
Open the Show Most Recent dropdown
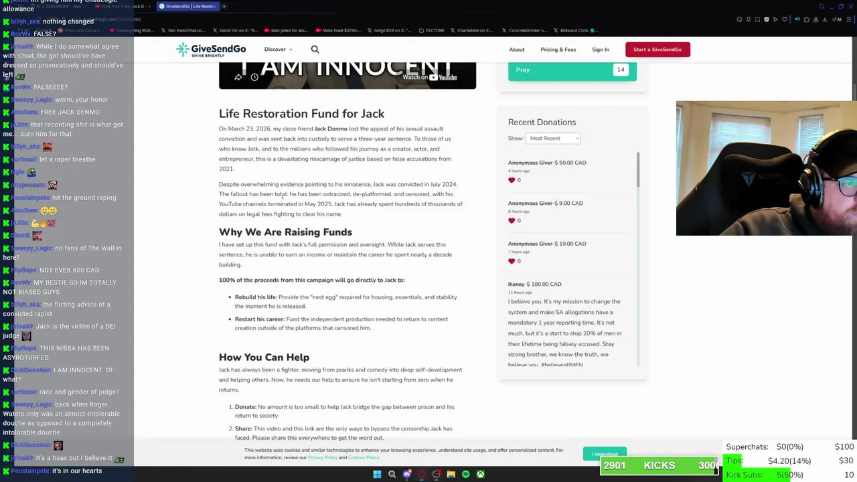[x=553, y=138]
